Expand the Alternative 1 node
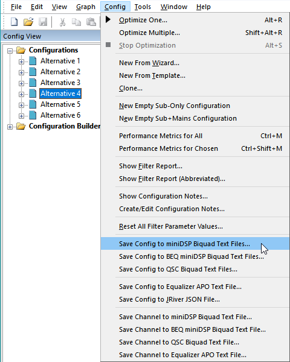 tap(21, 62)
